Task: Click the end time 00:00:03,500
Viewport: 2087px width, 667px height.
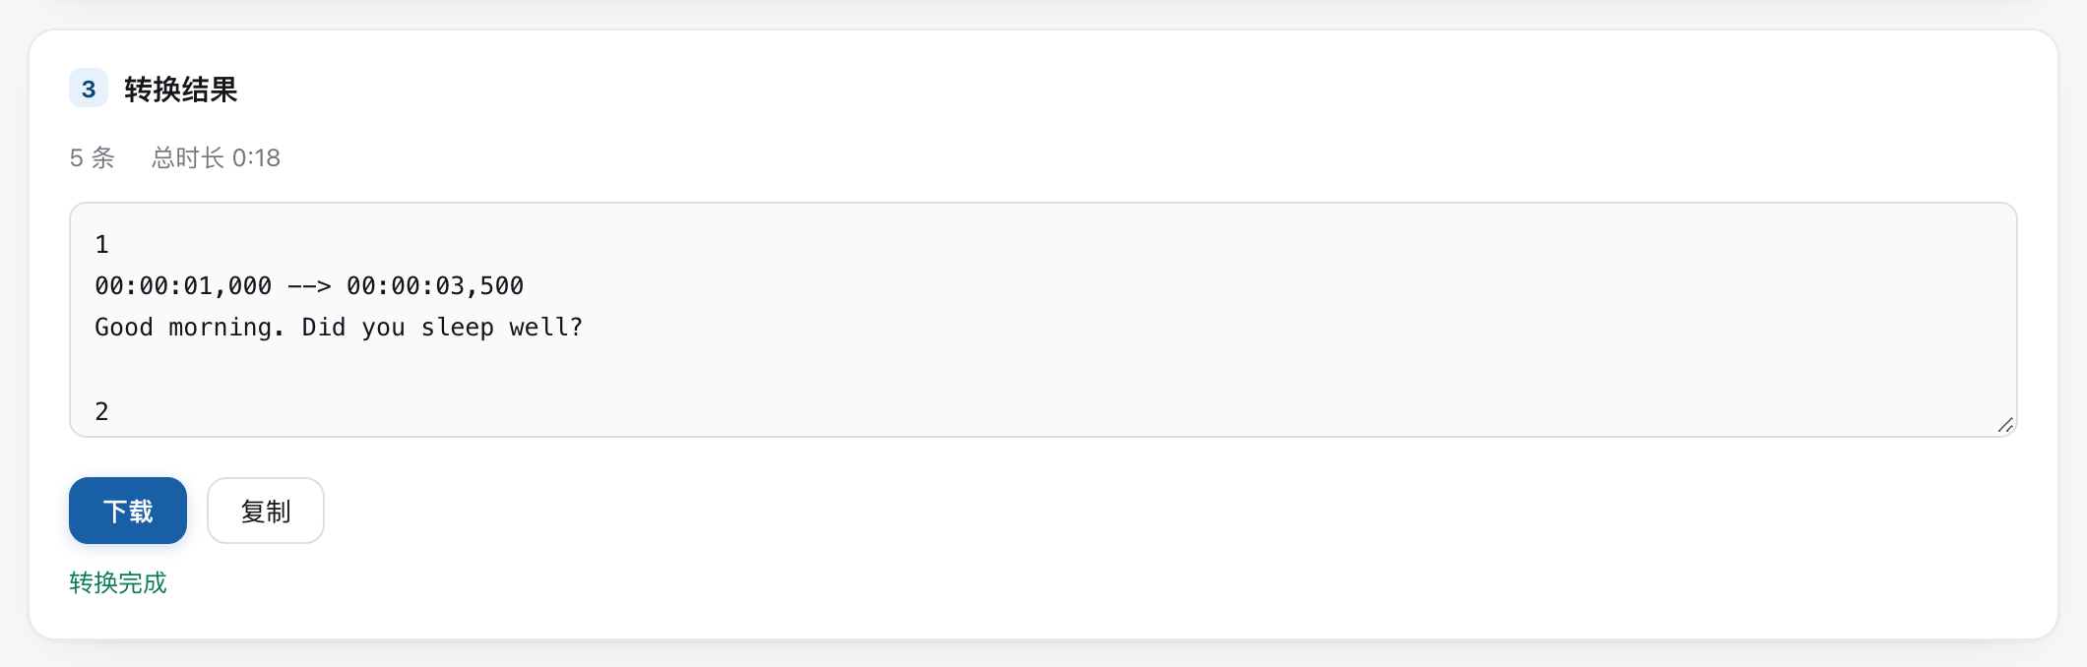Action: 435,286
